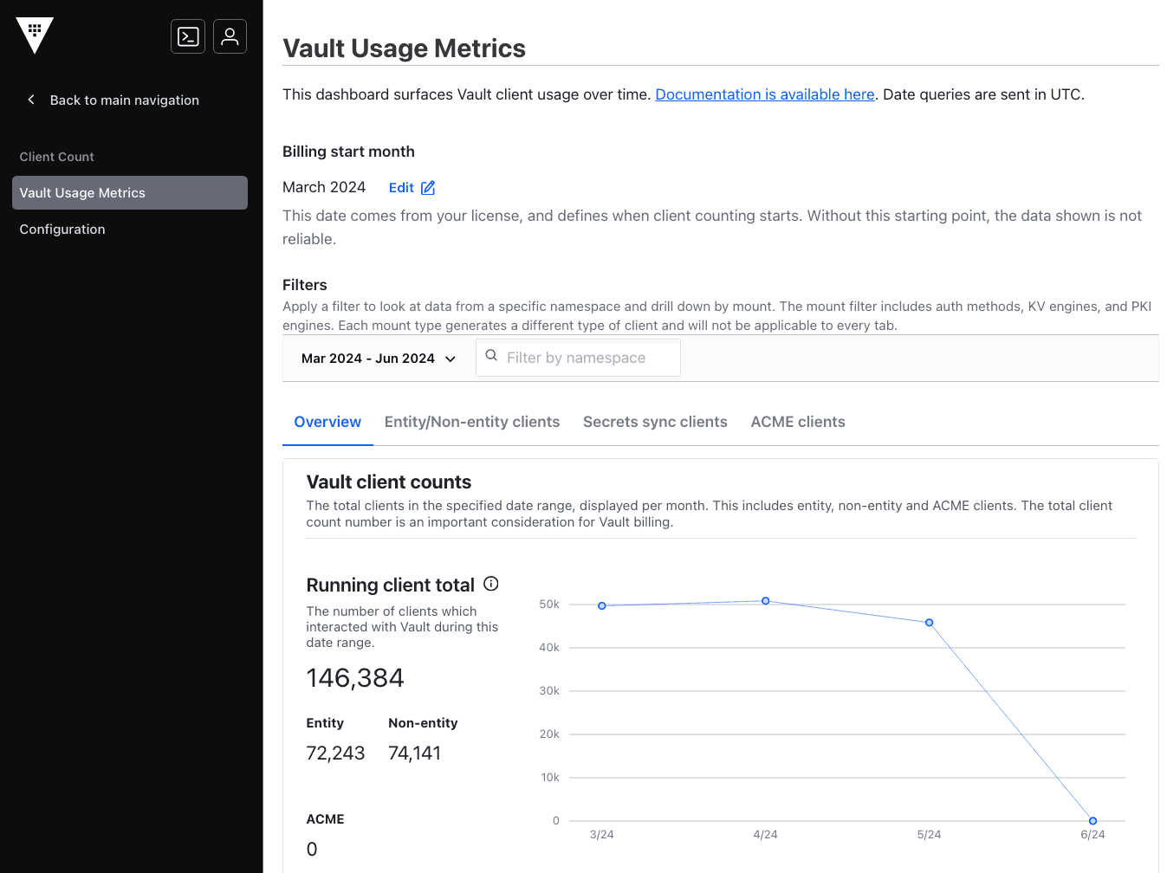This screenshot has width=1167, height=873.
Task: Click the 6/24 x-axis label
Action: 1093,835
